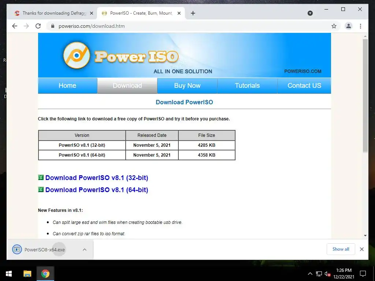Click the File Size column header
Image resolution: width=375 pixels, height=281 pixels.
[x=207, y=135]
